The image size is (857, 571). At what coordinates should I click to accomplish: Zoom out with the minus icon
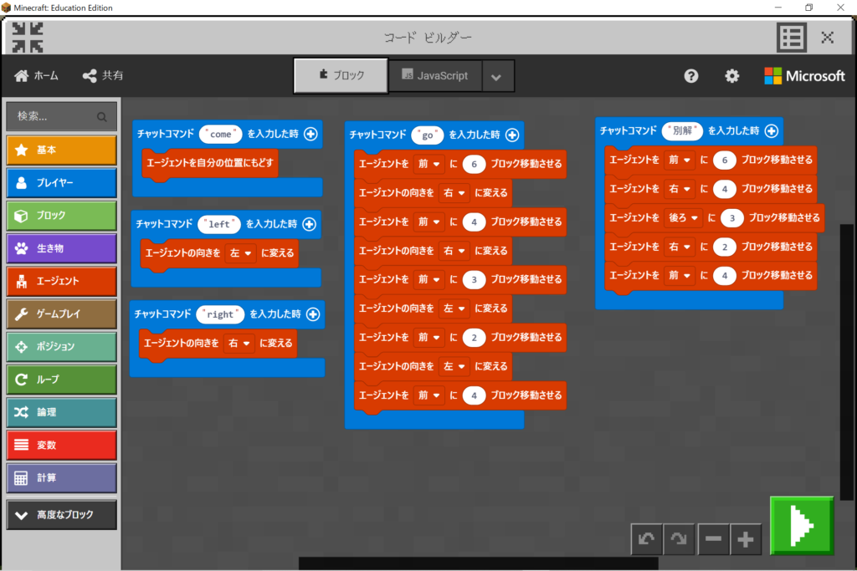tap(713, 540)
